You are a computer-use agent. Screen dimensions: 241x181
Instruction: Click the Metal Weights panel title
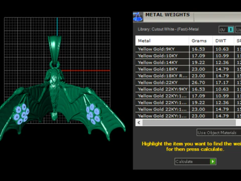[168, 15]
